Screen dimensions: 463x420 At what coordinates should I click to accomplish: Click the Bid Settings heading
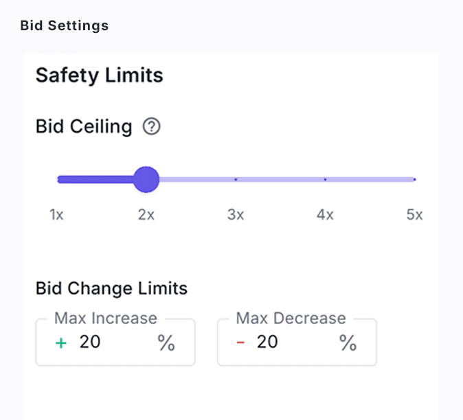tap(65, 25)
